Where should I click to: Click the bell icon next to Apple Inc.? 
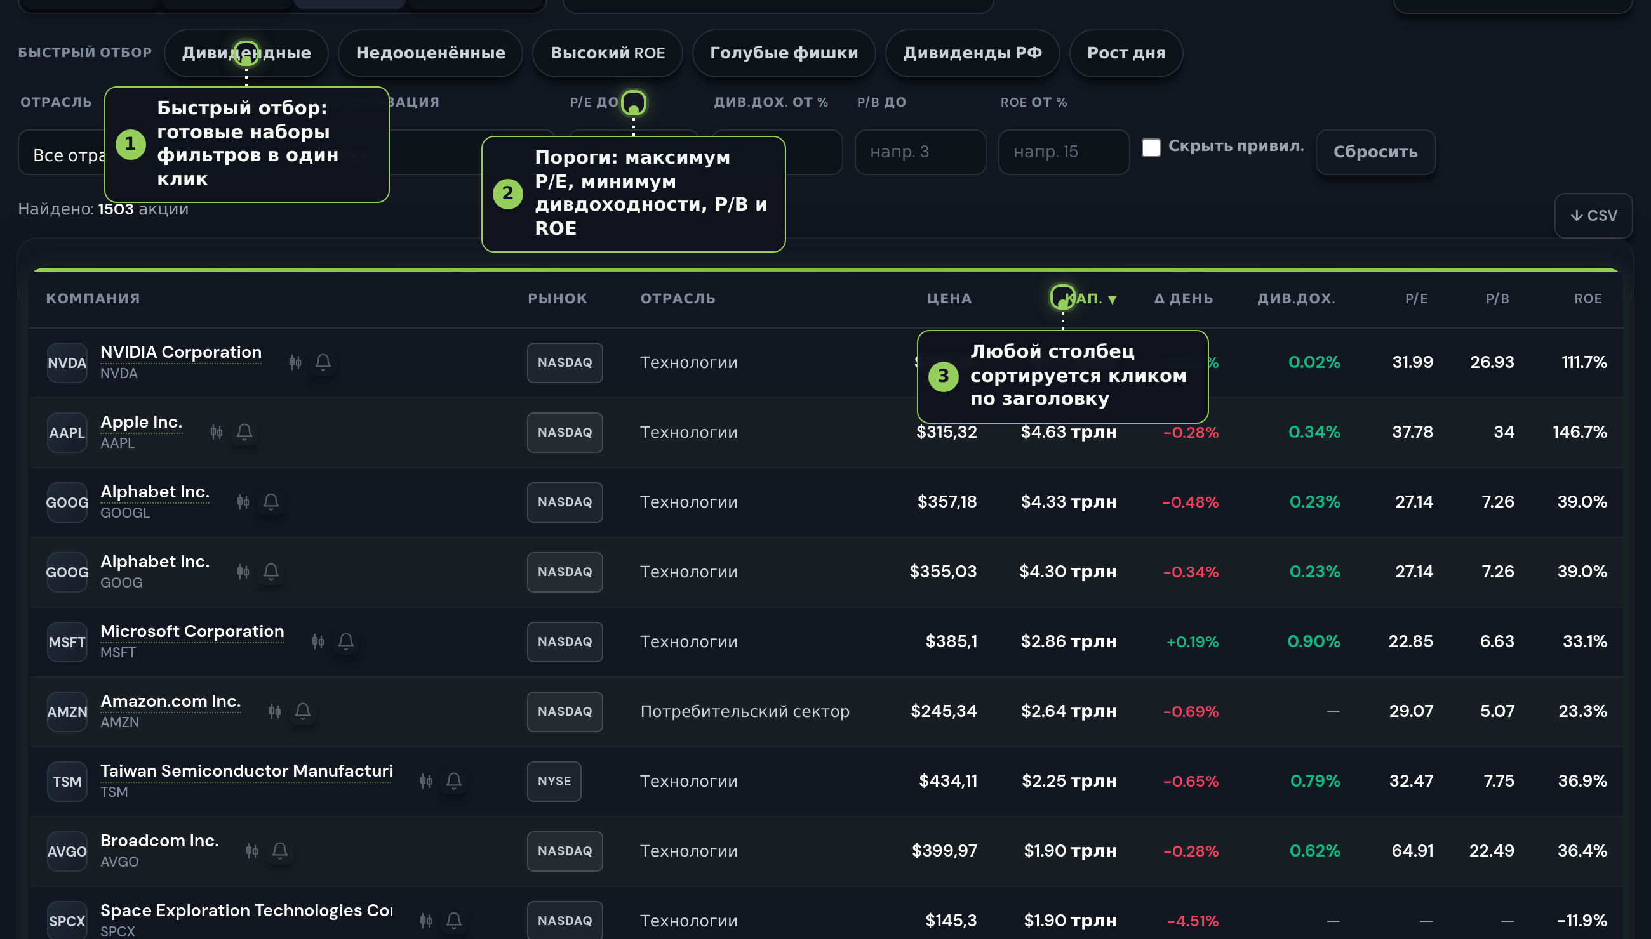click(x=244, y=432)
